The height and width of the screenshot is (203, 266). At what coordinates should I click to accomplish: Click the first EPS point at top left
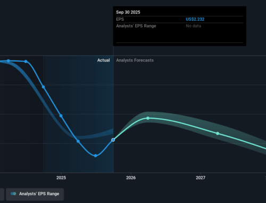9,61
